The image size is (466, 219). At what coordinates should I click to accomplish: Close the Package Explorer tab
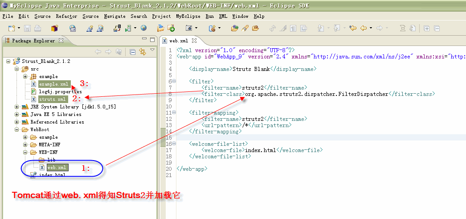(x=61, y=41)
